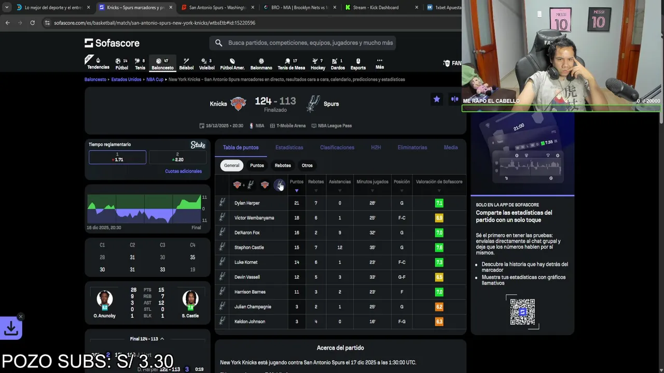This screenshot has width=664, height=373.
Task: Click O. Anunoby player avatar
Action: [x=104, y=299]
